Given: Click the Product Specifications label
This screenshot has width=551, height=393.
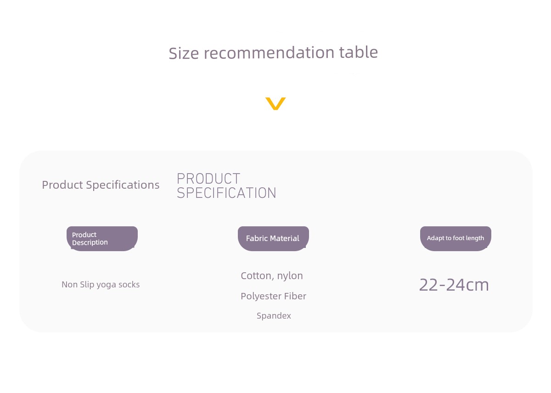Looking at the screenshot, I should tap(101, 185).
